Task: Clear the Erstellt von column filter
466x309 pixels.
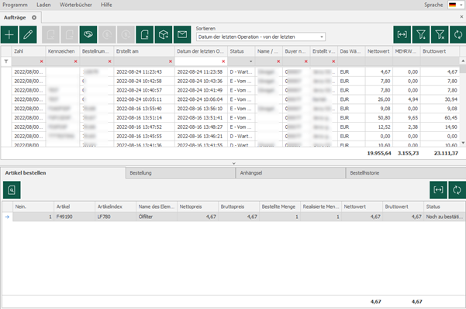Action: (x=333, y=61)
